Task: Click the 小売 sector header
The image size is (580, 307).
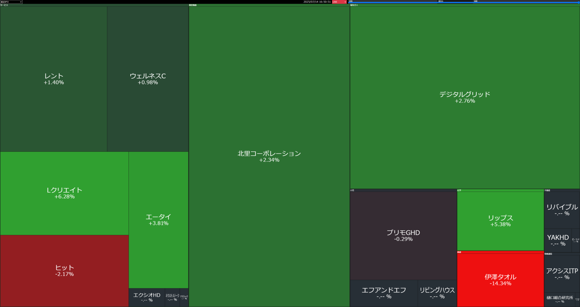Action: coord(403,190)
